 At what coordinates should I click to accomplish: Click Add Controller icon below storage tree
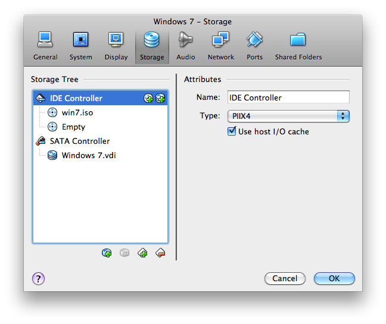coord(142,253)
